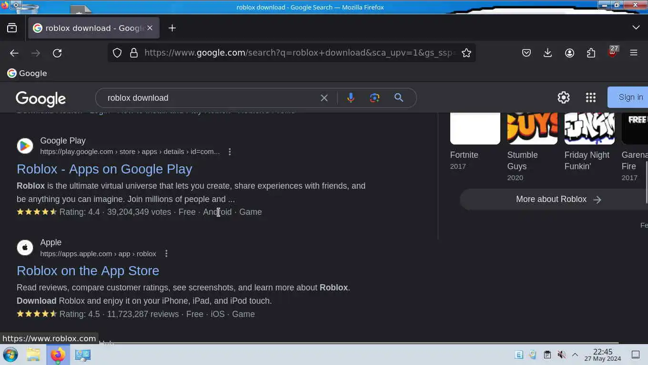The image size is (648, 365).
Task: Expand the list all tabs chevron
Action: click(x=636, y=28)
